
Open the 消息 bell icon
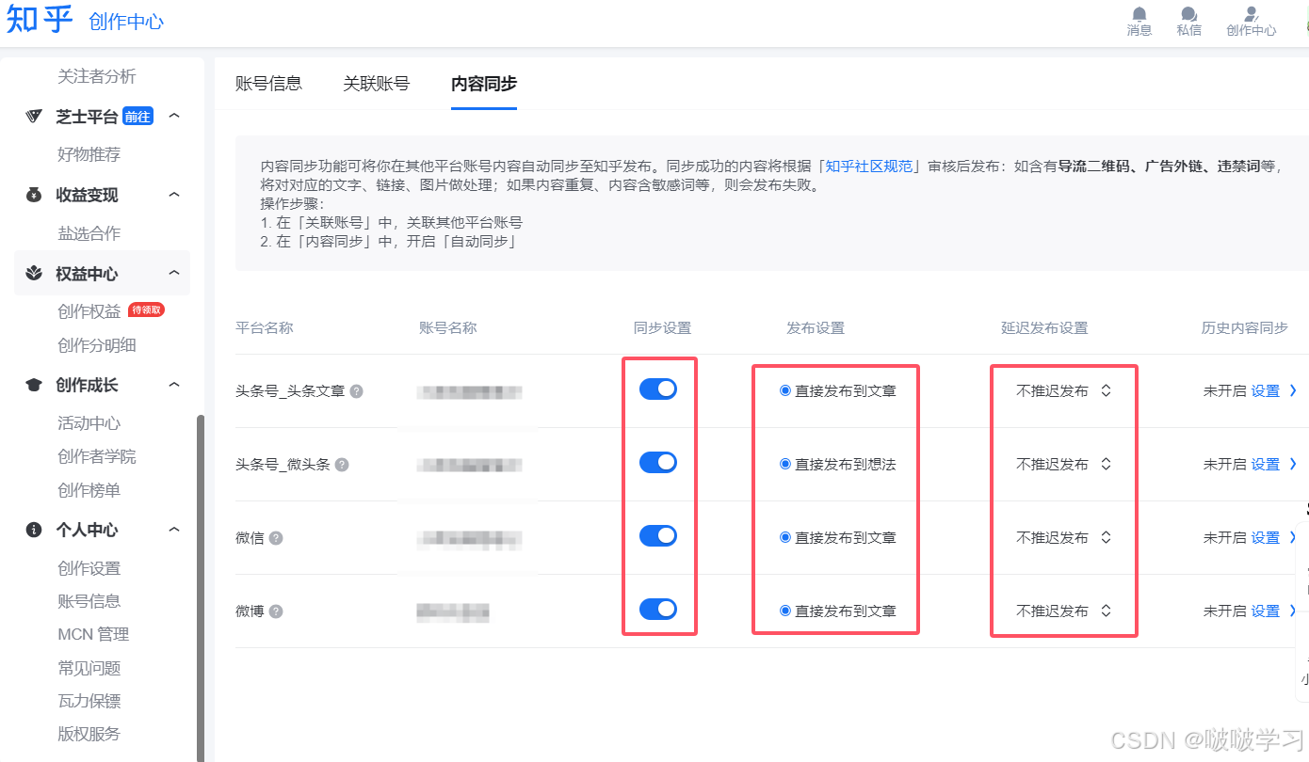[x=1139, y=13]
